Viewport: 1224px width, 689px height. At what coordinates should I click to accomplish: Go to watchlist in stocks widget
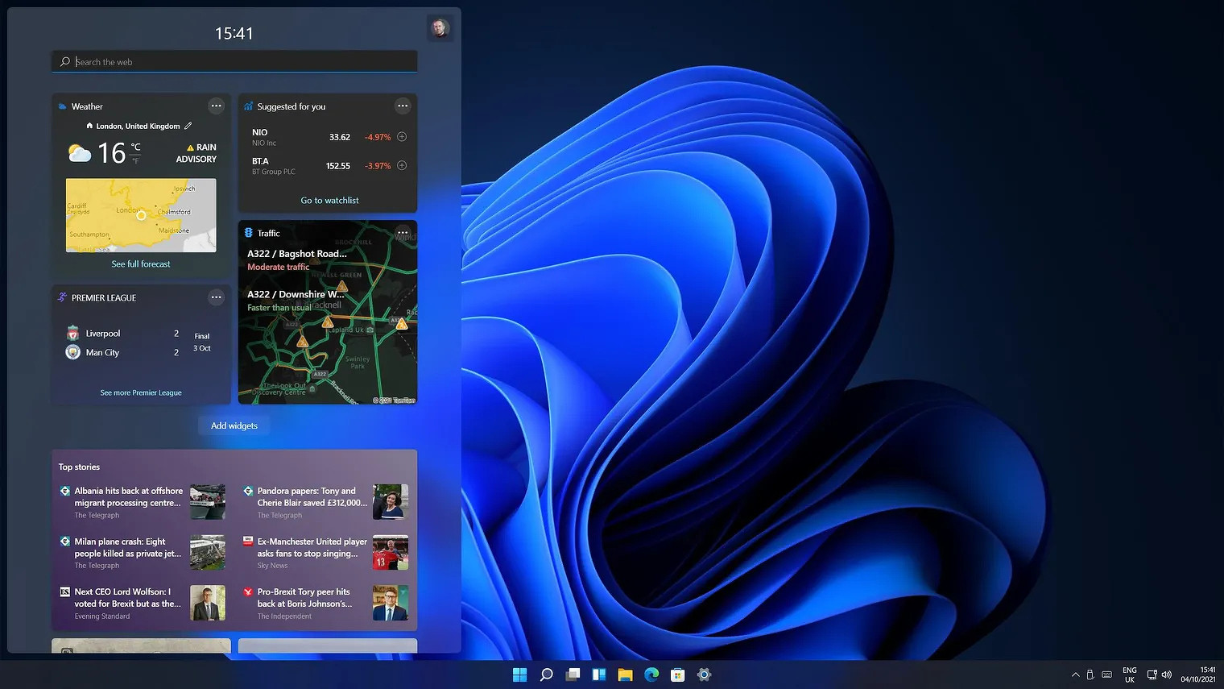click(x=329, y=201)
